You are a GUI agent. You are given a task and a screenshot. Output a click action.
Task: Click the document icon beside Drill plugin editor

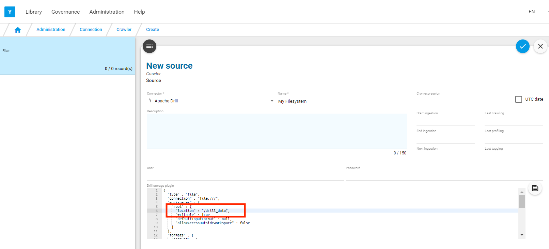click(x=535, y=188)
